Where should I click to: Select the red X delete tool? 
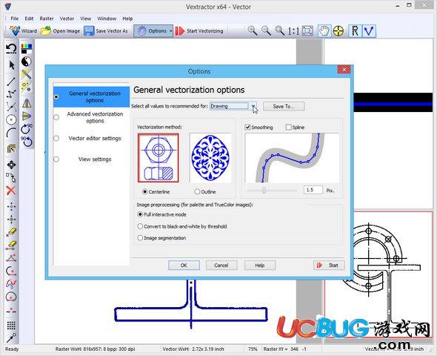tap(11, 191)
